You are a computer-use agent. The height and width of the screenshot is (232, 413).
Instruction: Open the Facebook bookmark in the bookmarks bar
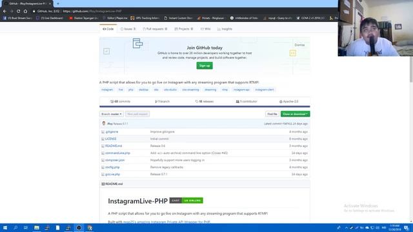click(17, 18)
